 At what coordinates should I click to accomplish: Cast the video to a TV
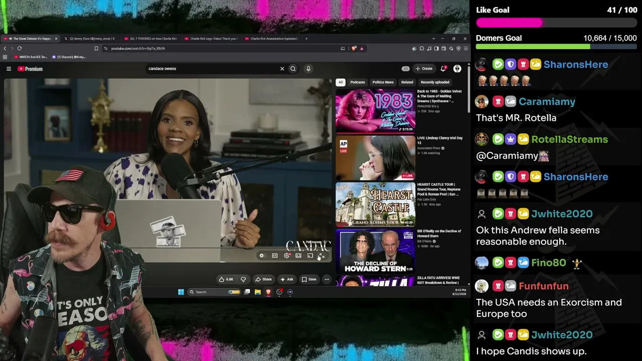(x=310, y=256)
